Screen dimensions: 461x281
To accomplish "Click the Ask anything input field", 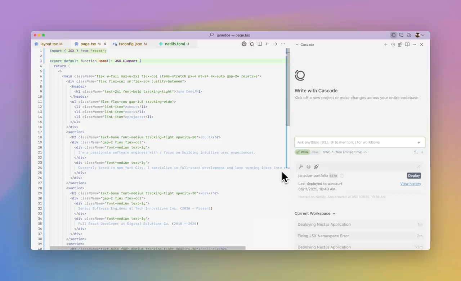I will 355,142.
